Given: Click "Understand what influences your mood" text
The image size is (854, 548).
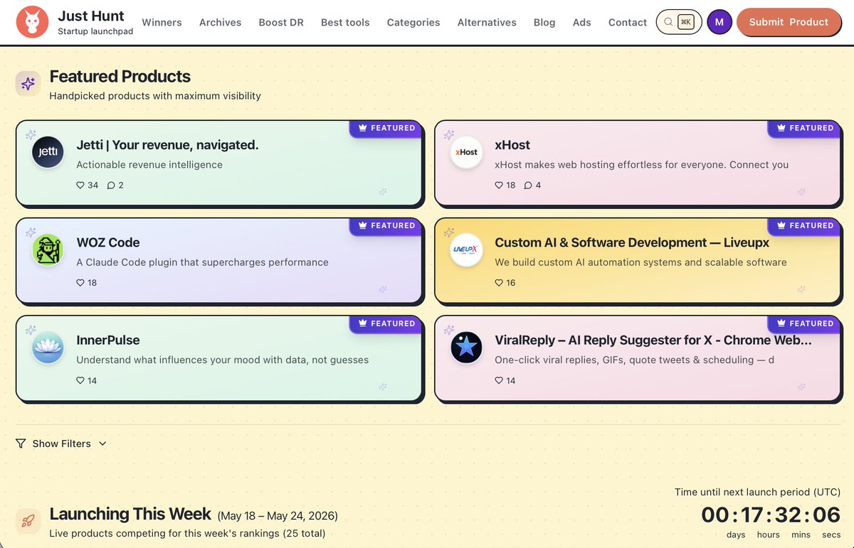Looking at the screenshot, I should pyautogui.click(x=223, y=360).
